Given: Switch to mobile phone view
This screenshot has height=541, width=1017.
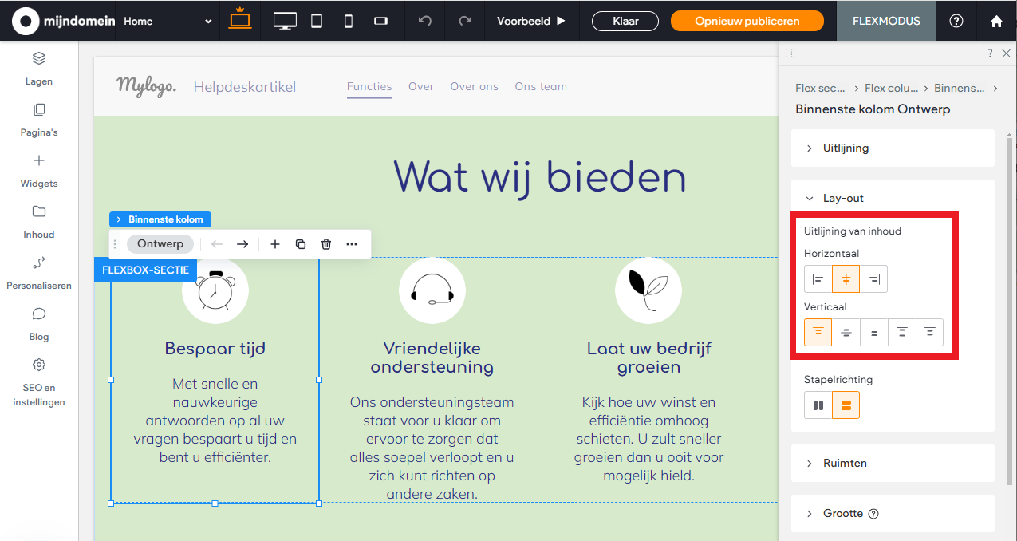Looking at the screenshot, I should tap(348, 21).
